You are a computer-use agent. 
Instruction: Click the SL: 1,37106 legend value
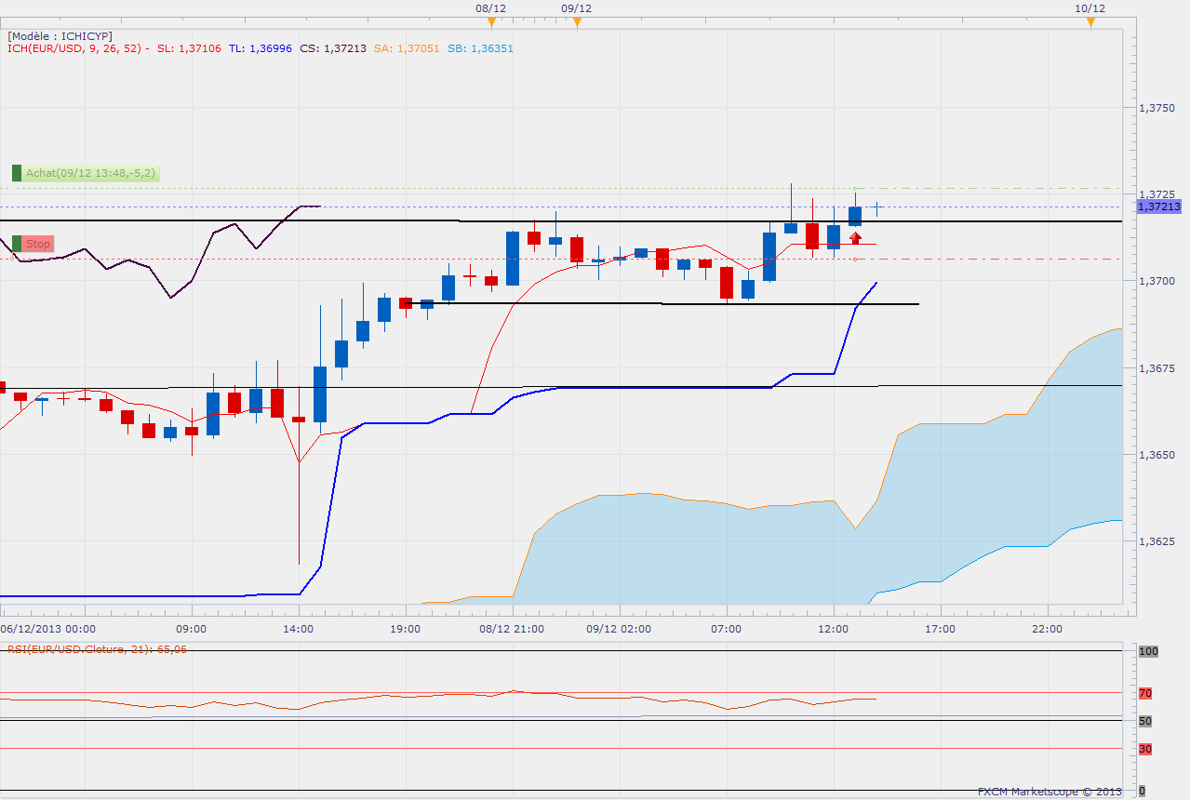coord(189,48)
